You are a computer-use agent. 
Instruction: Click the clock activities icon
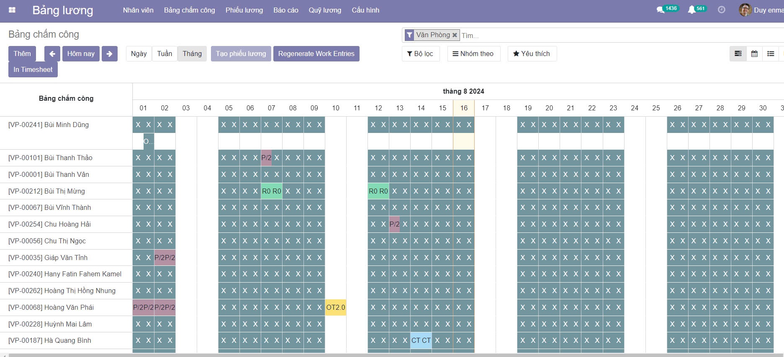click(x=721, y=10)
